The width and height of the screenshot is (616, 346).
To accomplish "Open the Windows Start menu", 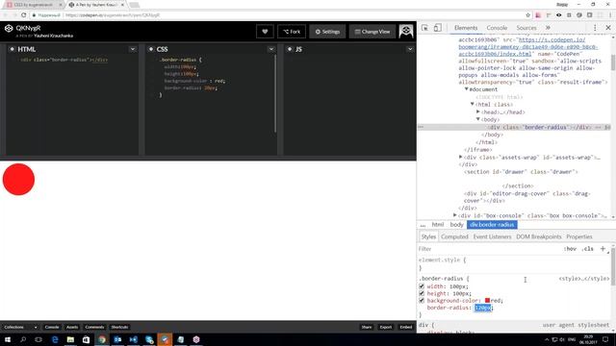I will (8, 339).
